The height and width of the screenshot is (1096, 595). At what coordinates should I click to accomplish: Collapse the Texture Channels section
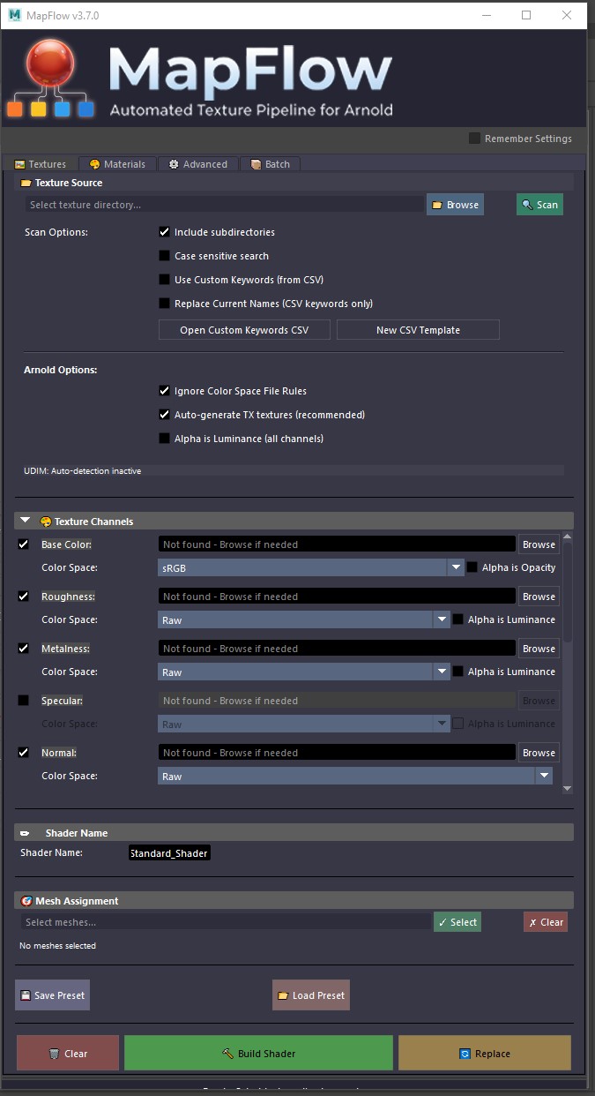(x=26, y=522)
